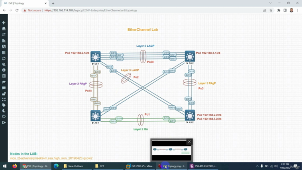
Task: Click the tag icon in the sidebar
Action: pos(4,105)
